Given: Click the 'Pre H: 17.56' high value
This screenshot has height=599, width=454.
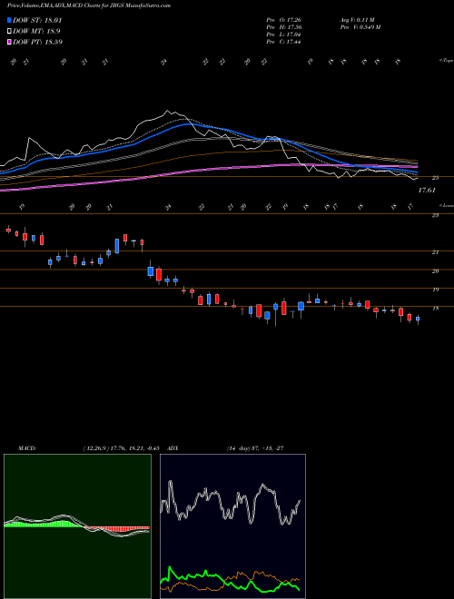Looking at the screenshot, I should tap(283, 27).
